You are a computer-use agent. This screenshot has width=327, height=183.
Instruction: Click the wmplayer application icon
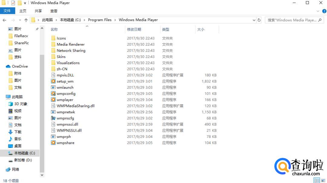(53, 100)
